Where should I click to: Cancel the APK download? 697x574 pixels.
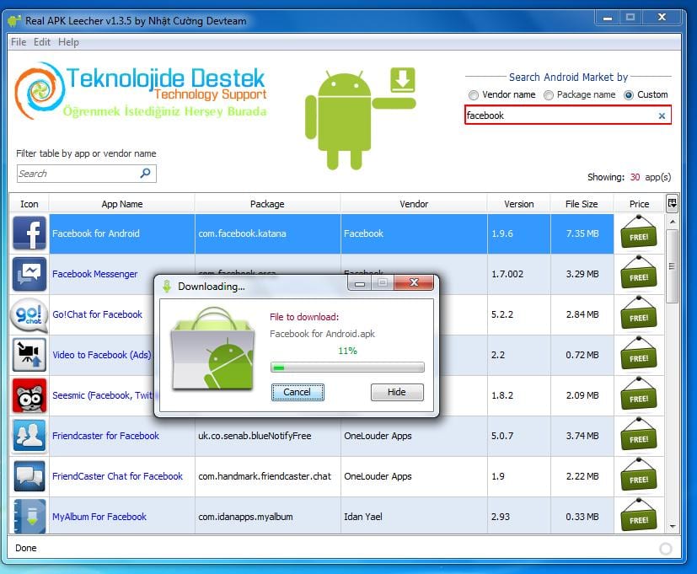coord(298,392)
